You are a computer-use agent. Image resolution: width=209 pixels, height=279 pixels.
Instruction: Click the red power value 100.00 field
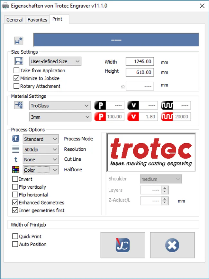(x=115, y=117)
